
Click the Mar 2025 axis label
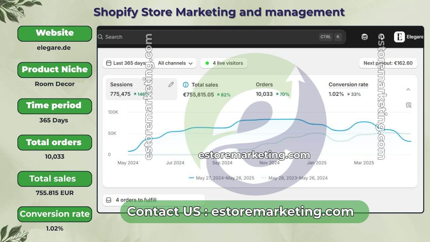pos(364,163)
